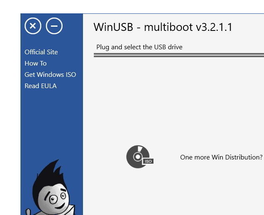The height and width of the screenshot is (215, 264).
Task: Open the Read EULA link
Action: click(x=40, y=86)
